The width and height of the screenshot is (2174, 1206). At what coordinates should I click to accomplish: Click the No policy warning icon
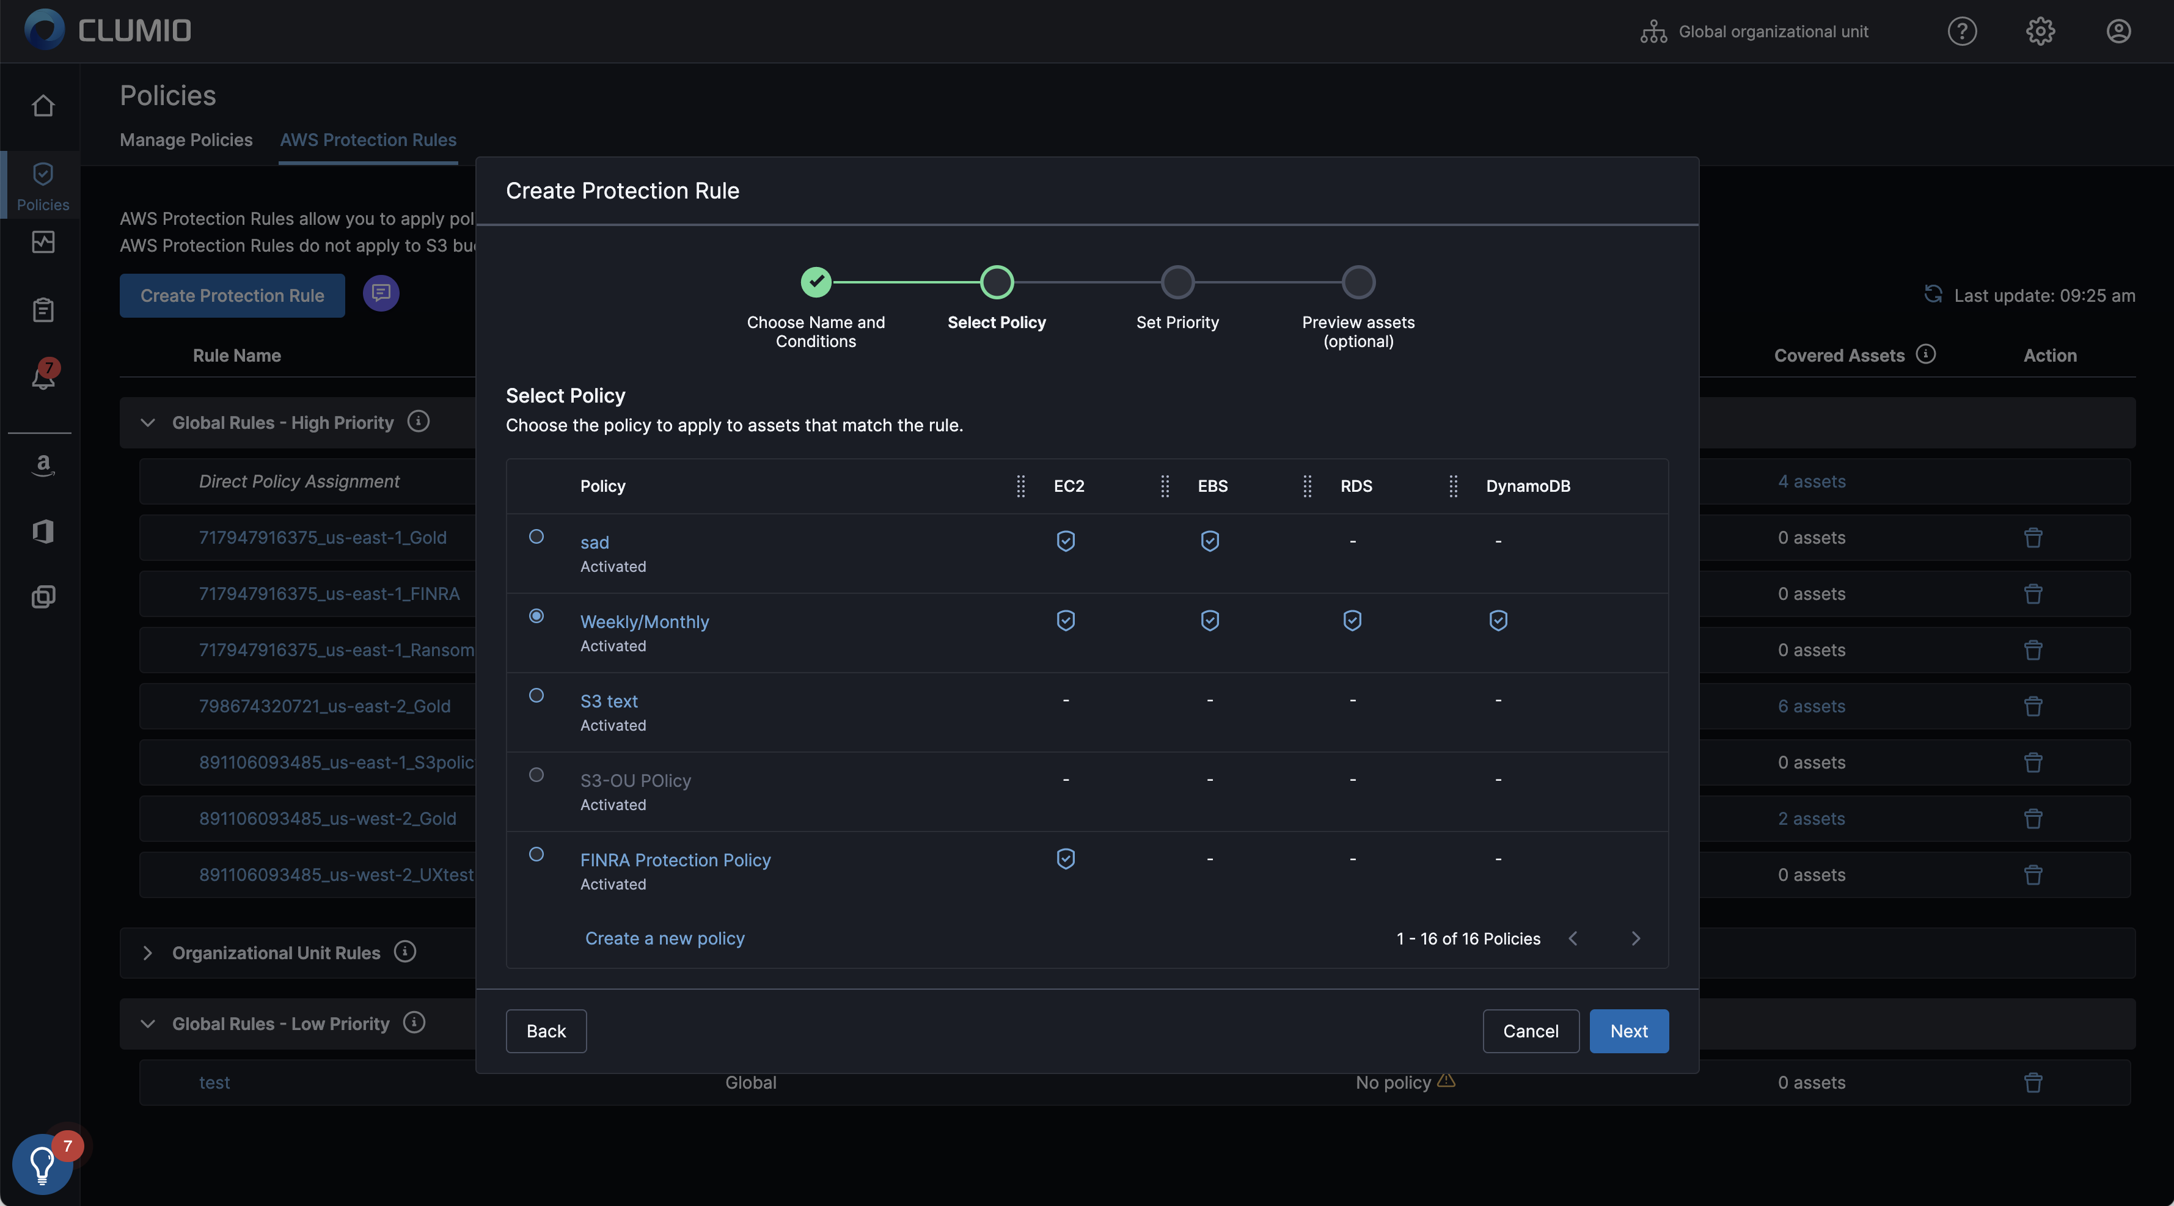1446,1081
